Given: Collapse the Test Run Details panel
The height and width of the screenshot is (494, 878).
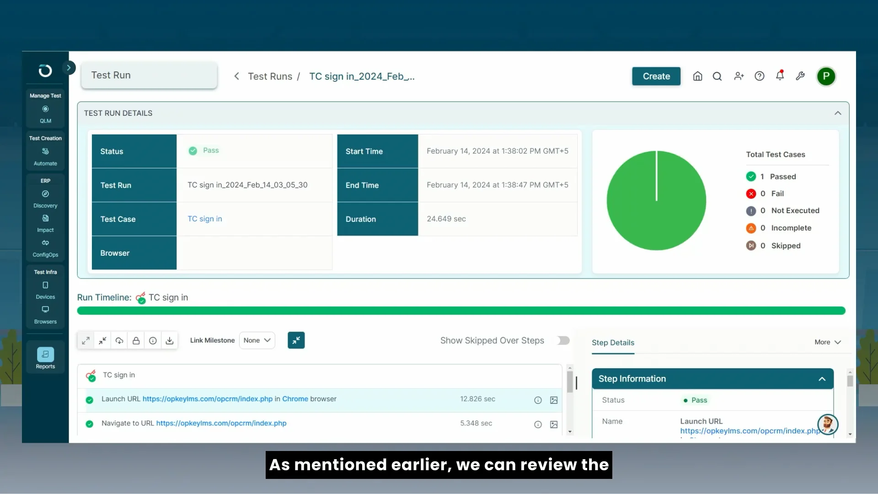Looking at the screenshot, I should 837,113.
